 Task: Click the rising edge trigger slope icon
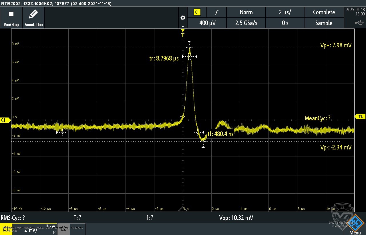[216, 12]
